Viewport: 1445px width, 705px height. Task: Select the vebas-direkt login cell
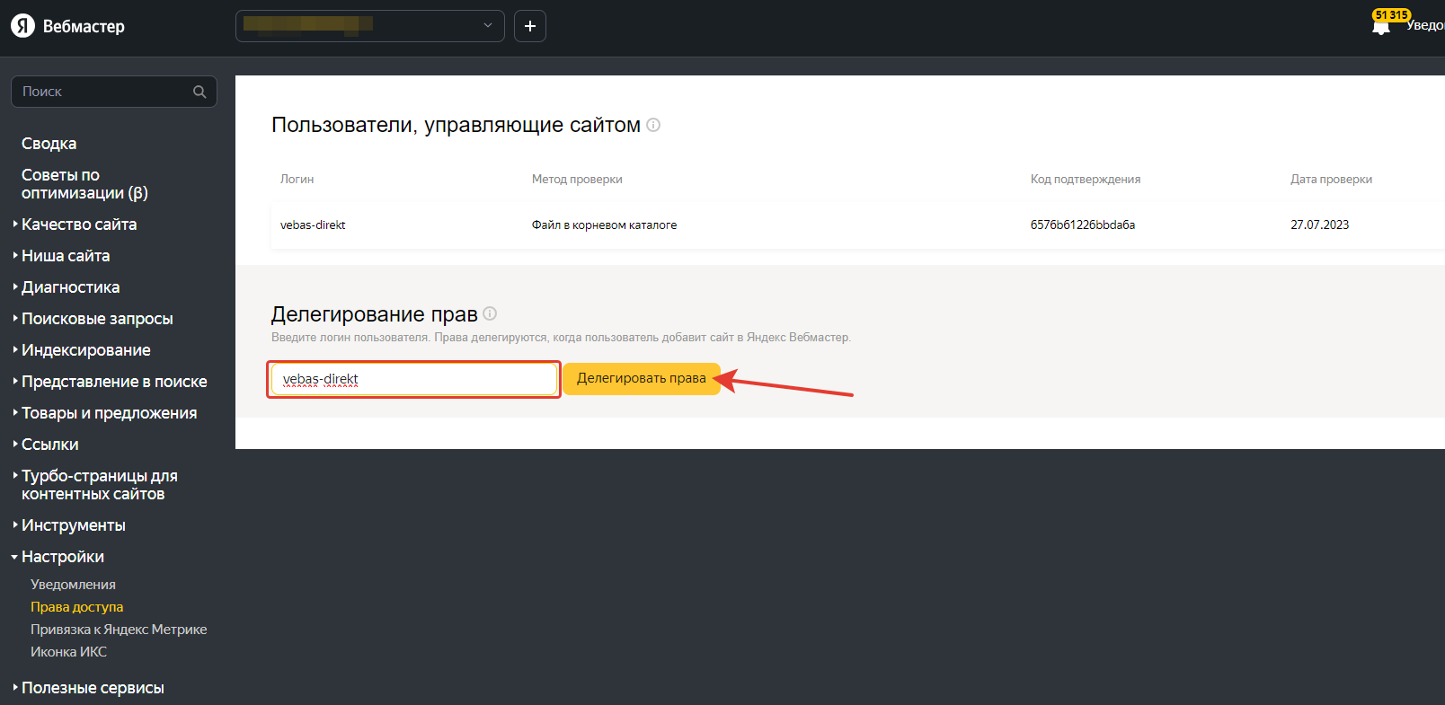[313, 225]
